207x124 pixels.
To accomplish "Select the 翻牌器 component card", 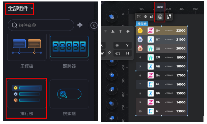I will (x=69, y=52).
